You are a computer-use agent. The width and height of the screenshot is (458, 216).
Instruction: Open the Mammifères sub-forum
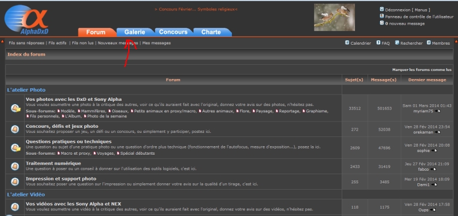[x=93, y=111]
